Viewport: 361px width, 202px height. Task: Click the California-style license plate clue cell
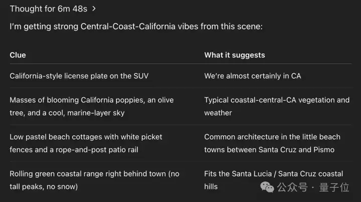(x=79, y=76)
